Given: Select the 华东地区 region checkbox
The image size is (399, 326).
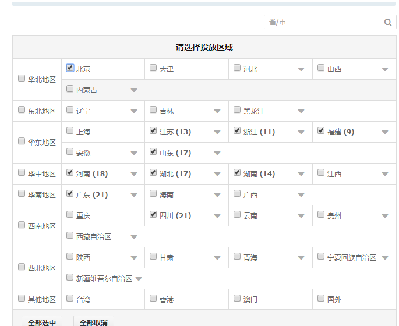Looking at the screenshot, I should [x=22, y=141].
